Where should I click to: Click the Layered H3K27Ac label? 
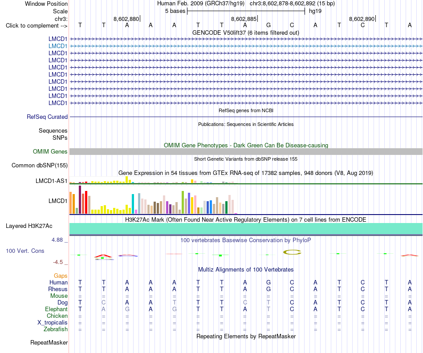pos(29,226)
